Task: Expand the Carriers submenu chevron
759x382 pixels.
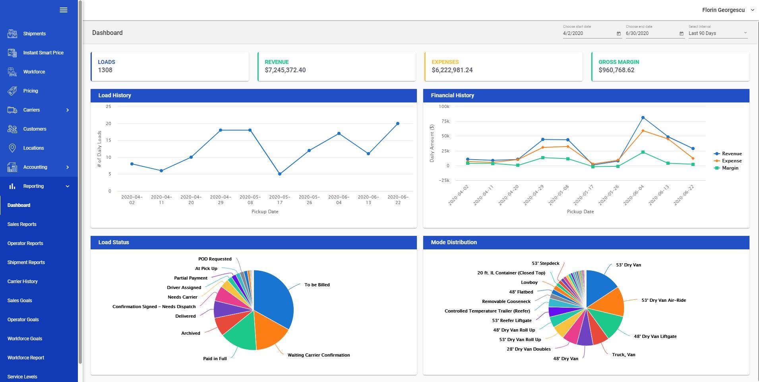Action: click(68, 110)
